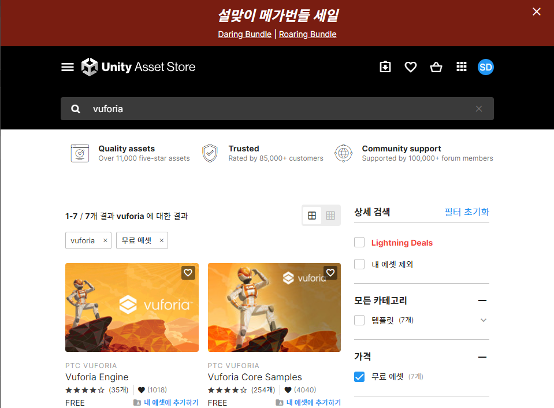Favorite the Vuforia Engine asset
The image size is (554, 408).
point(188,273)
